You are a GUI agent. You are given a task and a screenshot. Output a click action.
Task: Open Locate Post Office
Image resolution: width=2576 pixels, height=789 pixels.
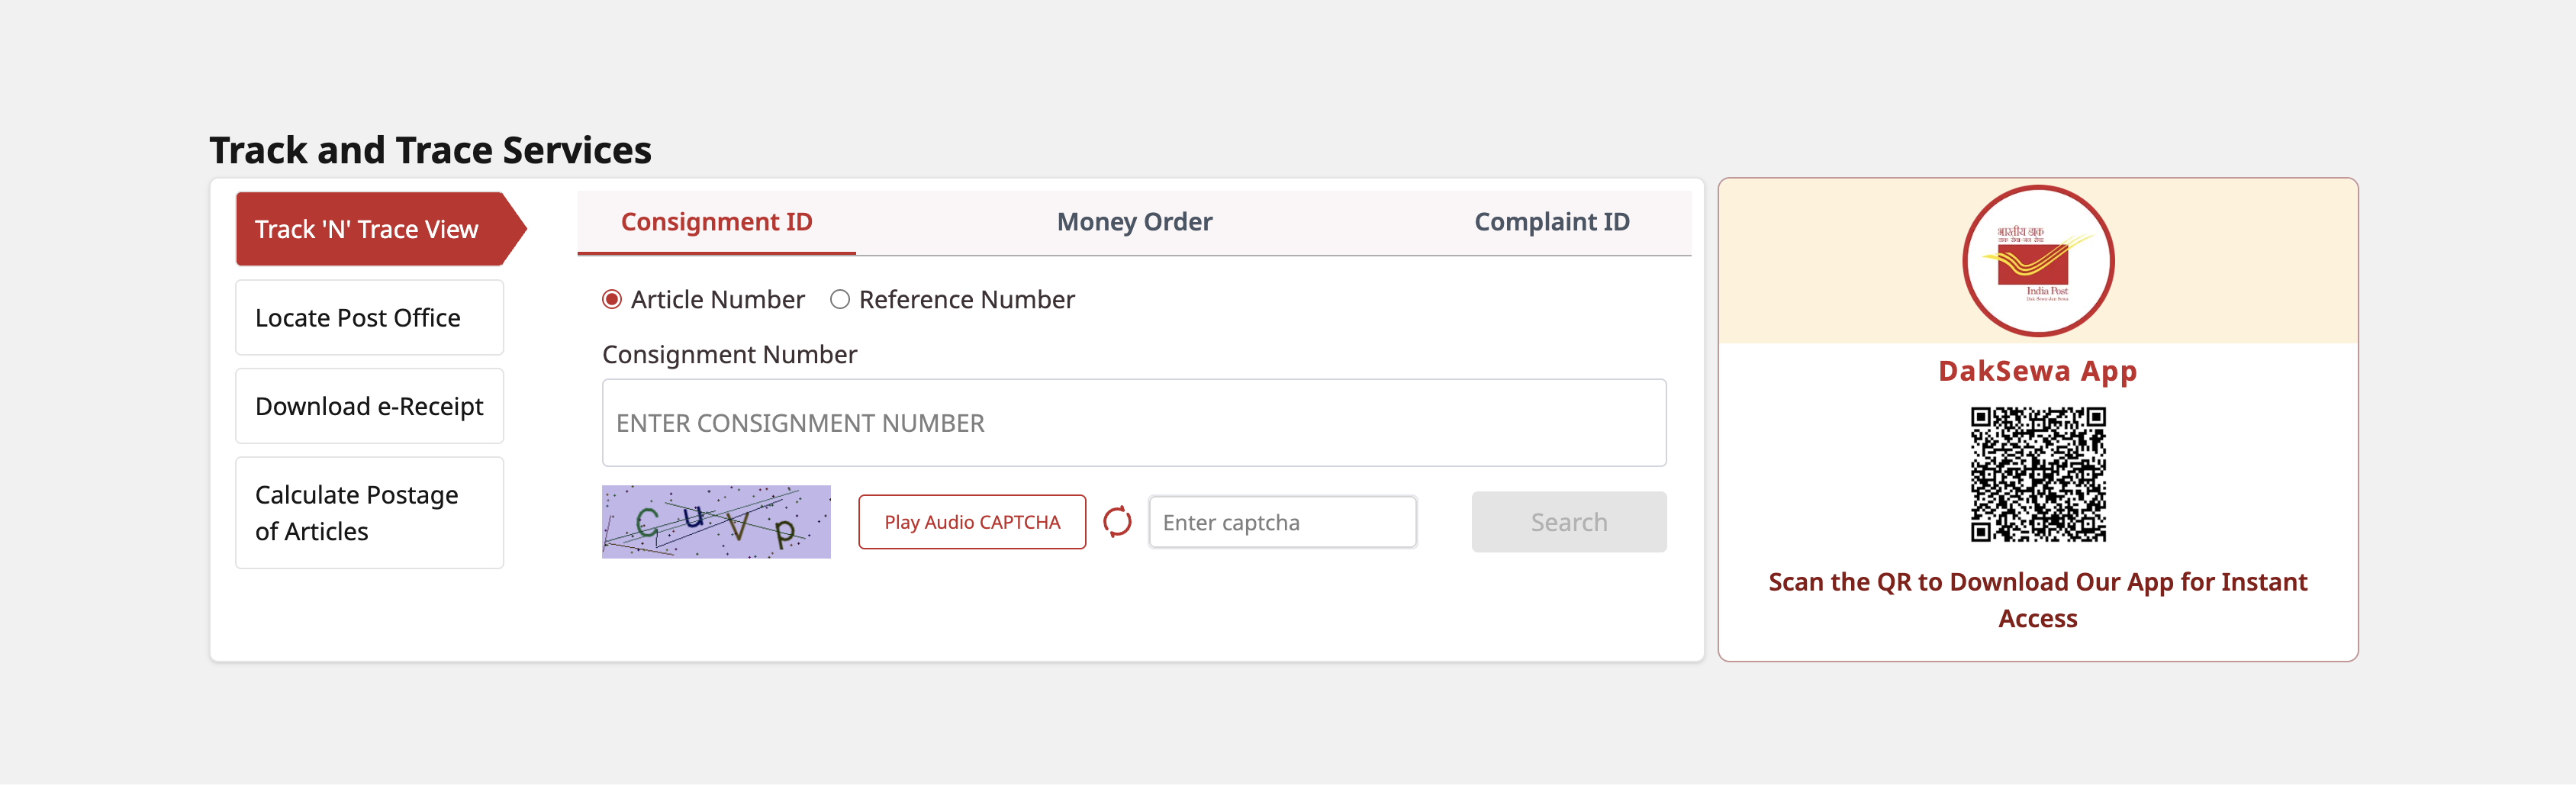pyautogui.click(x=369, y=318)
